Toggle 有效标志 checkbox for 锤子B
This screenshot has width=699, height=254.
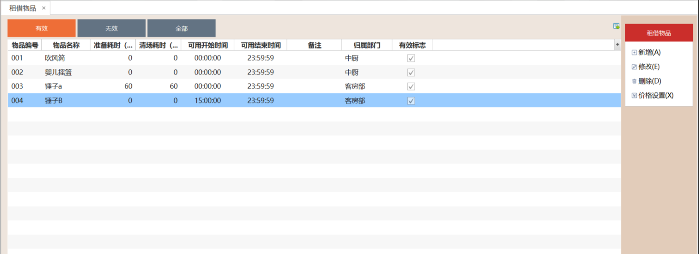(411, 101)
